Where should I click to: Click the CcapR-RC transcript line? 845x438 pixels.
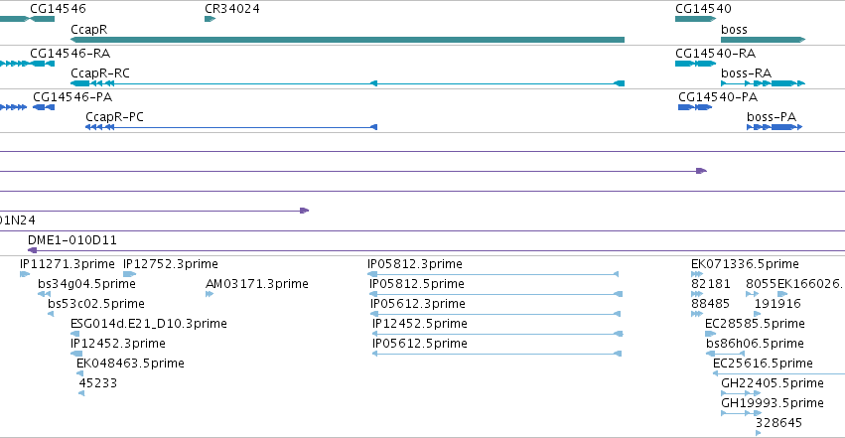pos(348,83)
